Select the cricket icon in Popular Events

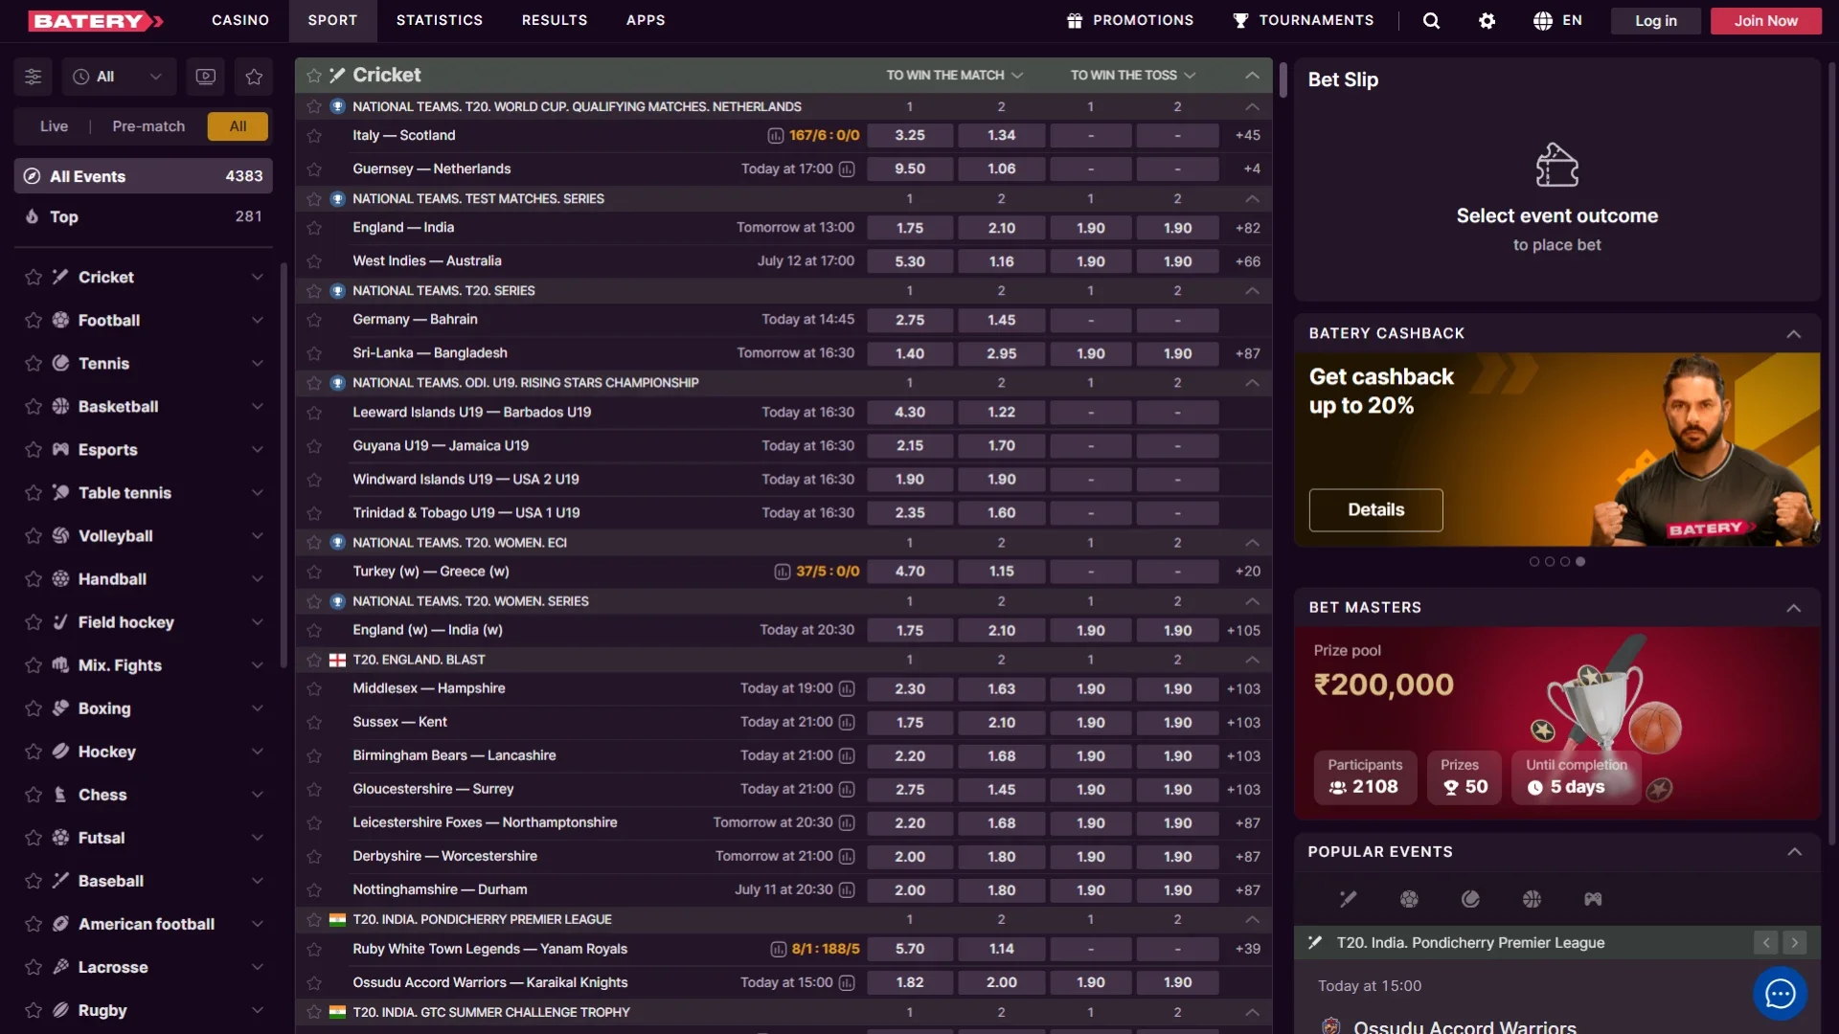click(1348, 898)
